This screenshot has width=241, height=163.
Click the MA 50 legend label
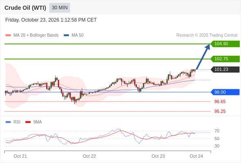78,35
